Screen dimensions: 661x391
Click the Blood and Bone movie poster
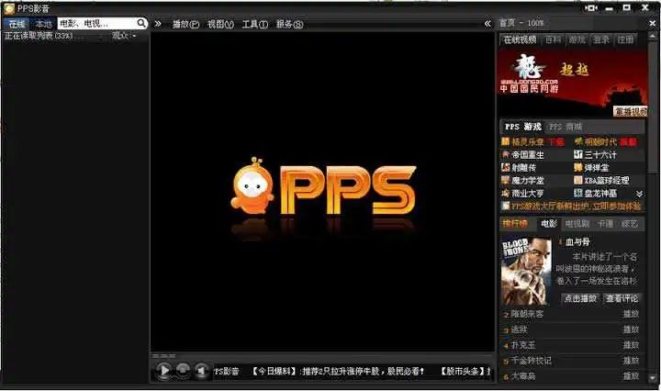point(527,271)
